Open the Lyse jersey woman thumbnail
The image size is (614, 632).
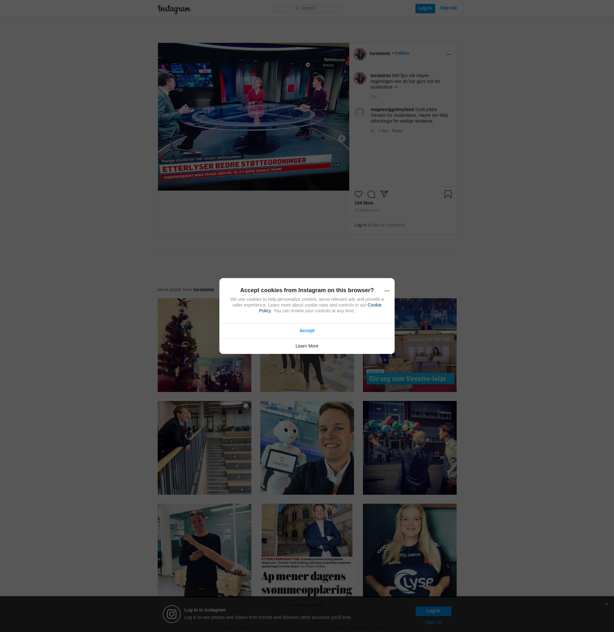(410, 550)
